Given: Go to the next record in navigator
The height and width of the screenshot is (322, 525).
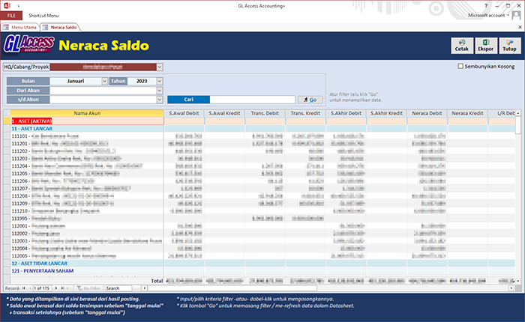Looking at the screenshot, I should pyautogui.click(x=55, y=288).
